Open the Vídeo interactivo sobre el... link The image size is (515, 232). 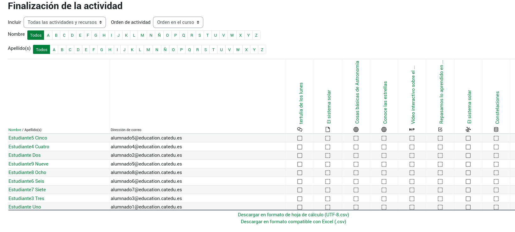[x=413, y=95]
